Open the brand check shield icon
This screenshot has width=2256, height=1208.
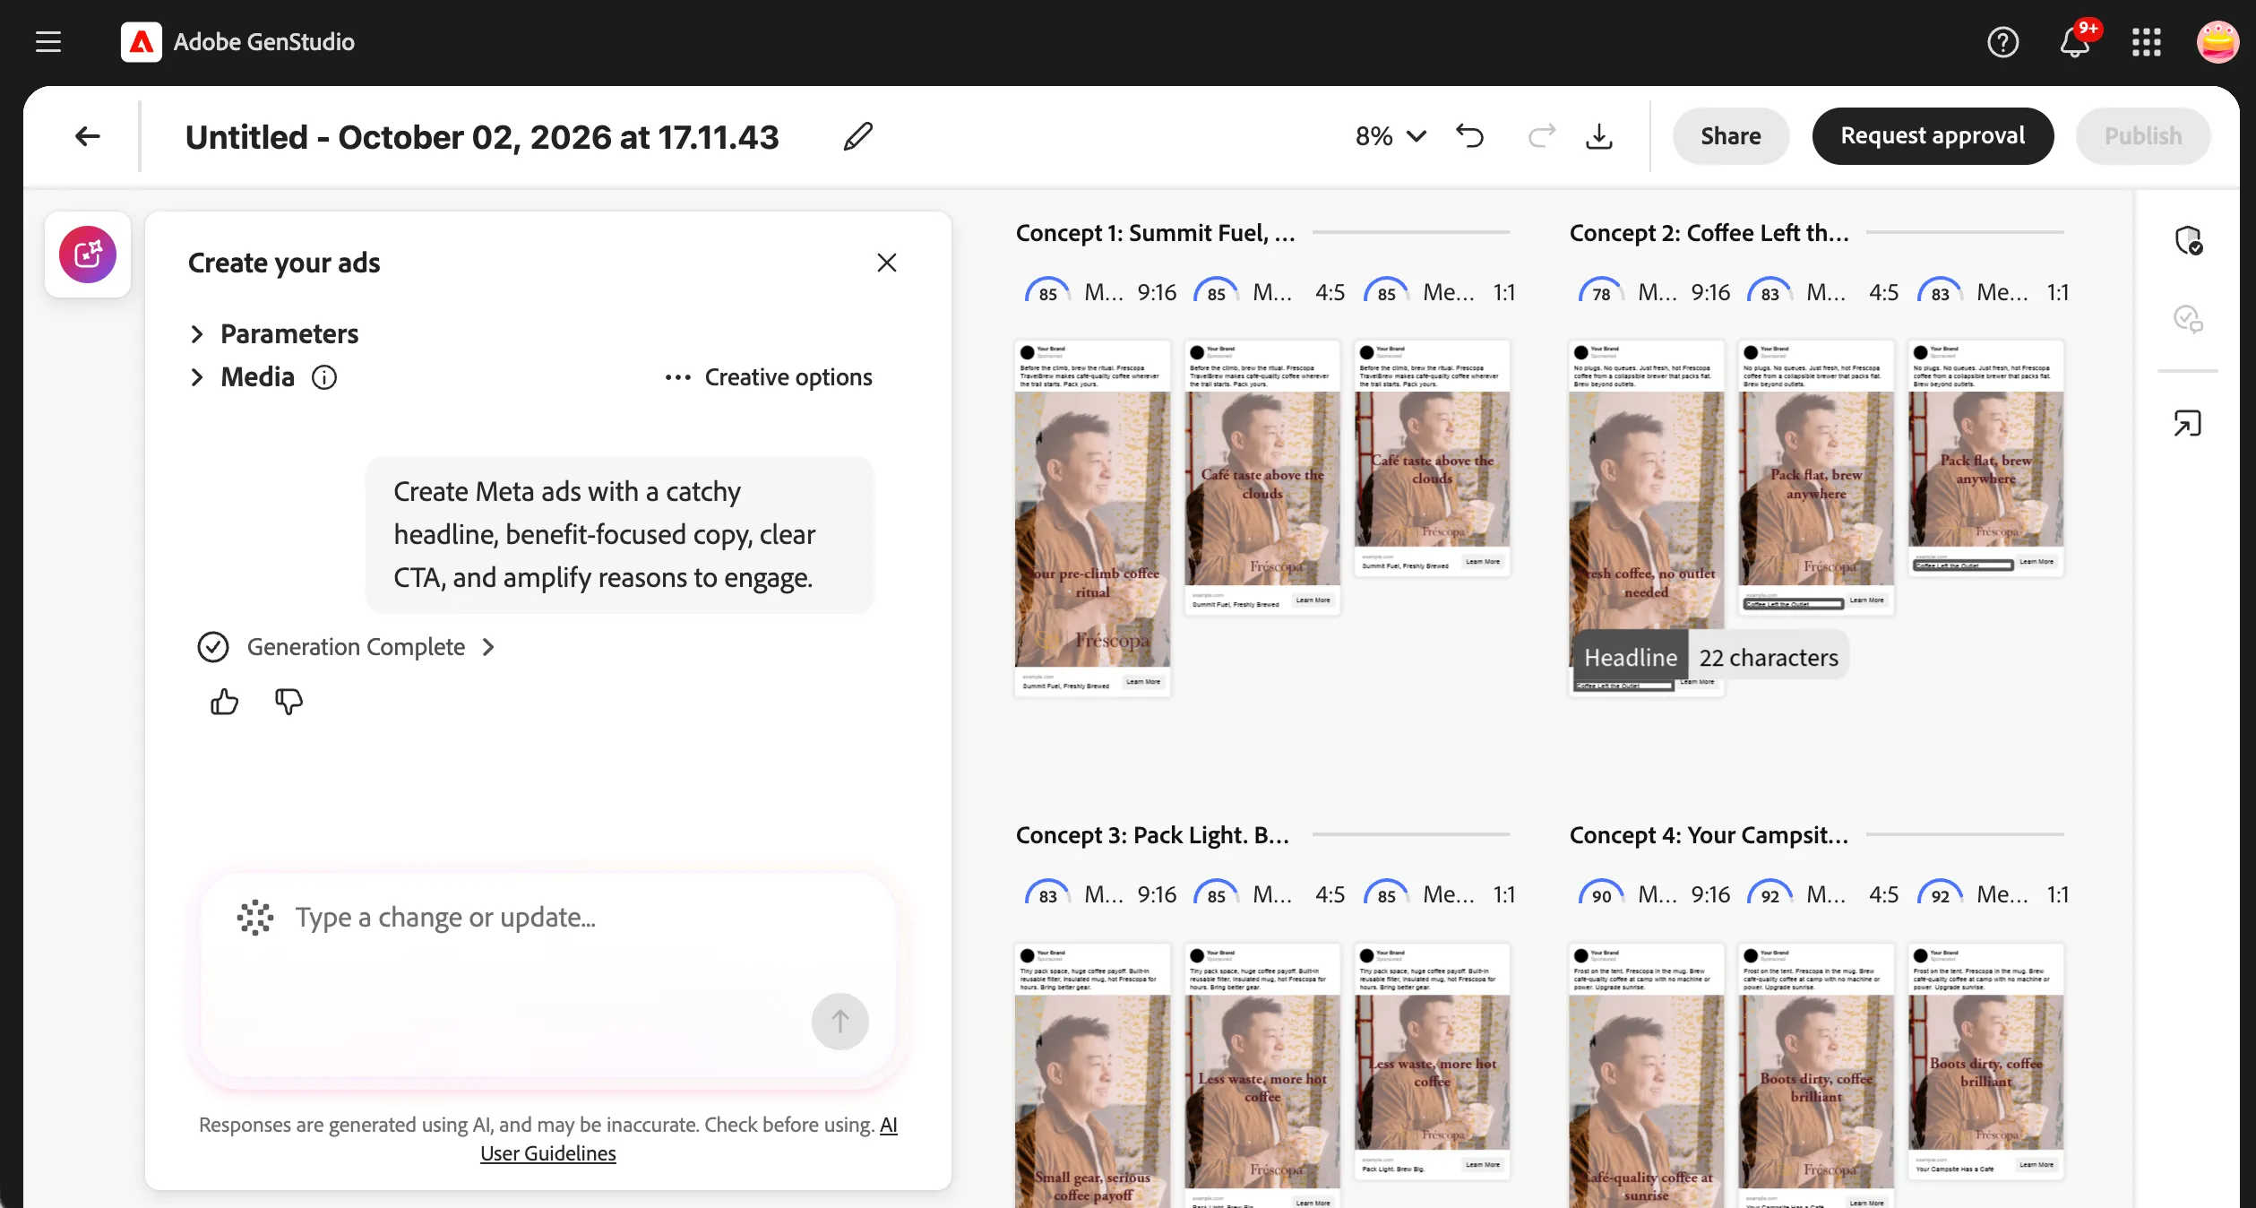(x=2188, y=240)
